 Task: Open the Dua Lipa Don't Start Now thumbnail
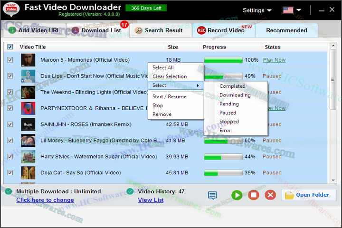[28, 76]
